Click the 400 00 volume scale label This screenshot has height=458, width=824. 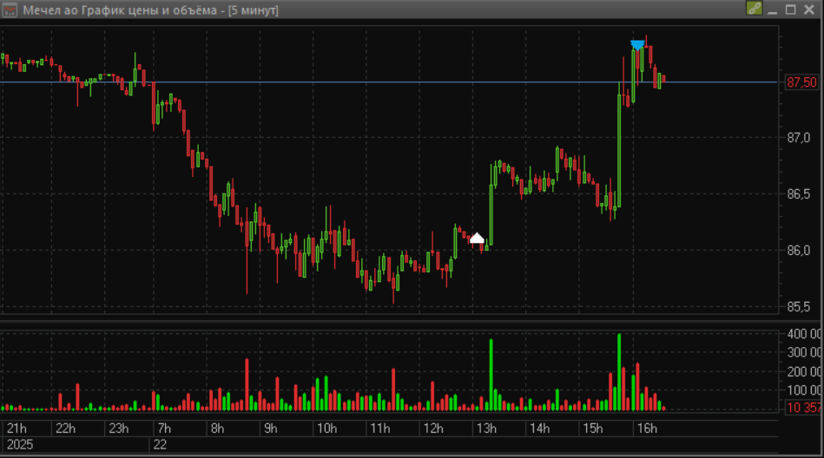point(804,334)
